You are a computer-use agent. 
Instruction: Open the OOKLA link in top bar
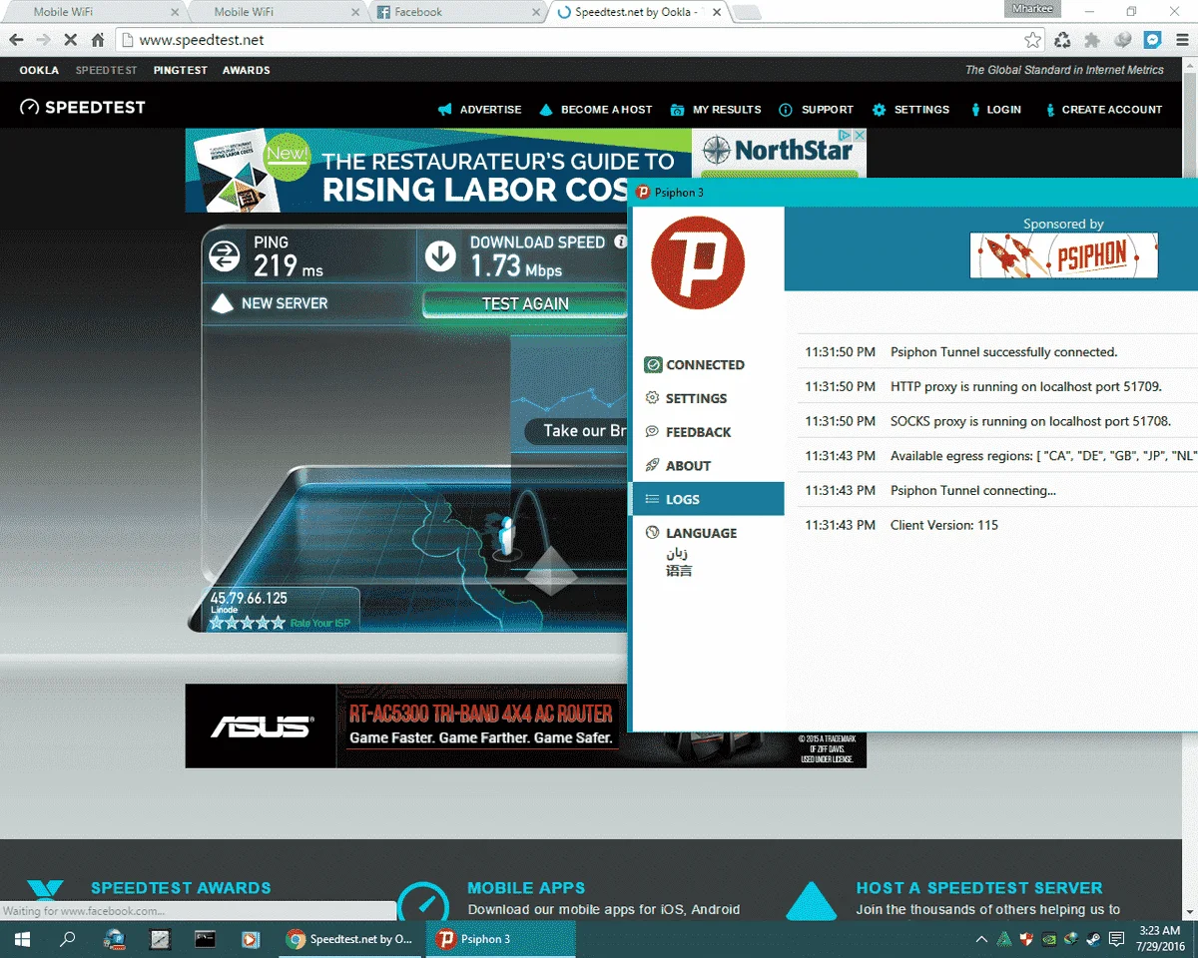(x=39, y=70)
